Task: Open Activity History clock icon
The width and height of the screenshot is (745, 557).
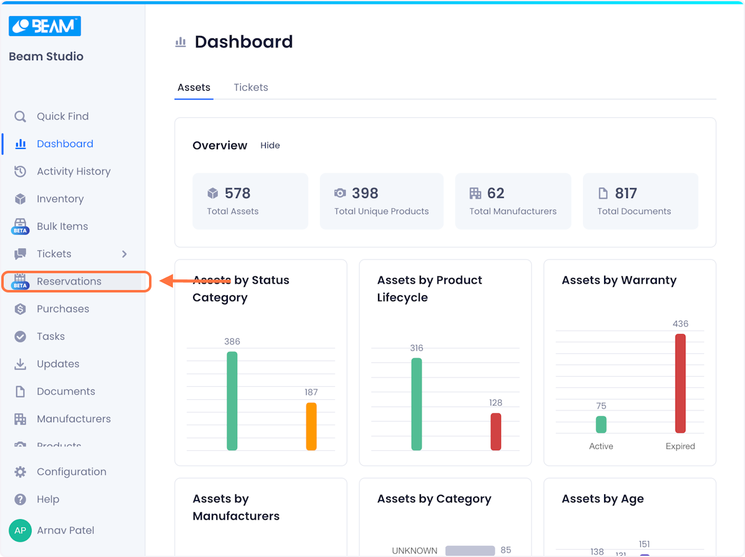Action: point(20,171)
